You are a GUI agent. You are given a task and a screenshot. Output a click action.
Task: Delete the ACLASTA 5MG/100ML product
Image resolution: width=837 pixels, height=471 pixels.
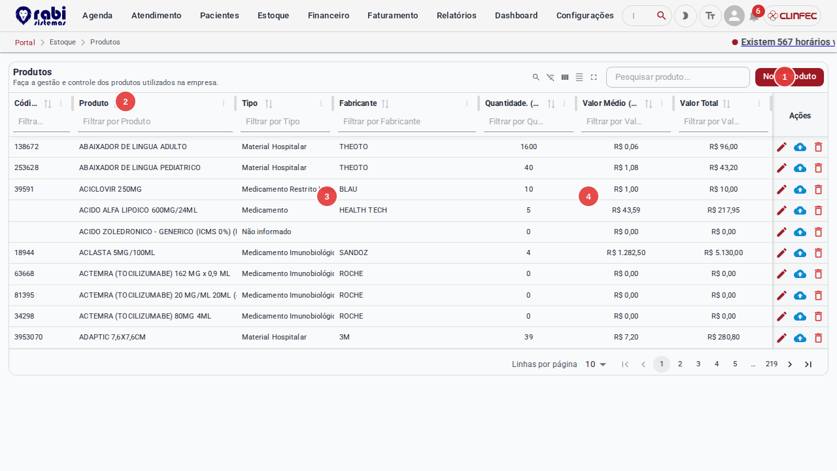818,253
